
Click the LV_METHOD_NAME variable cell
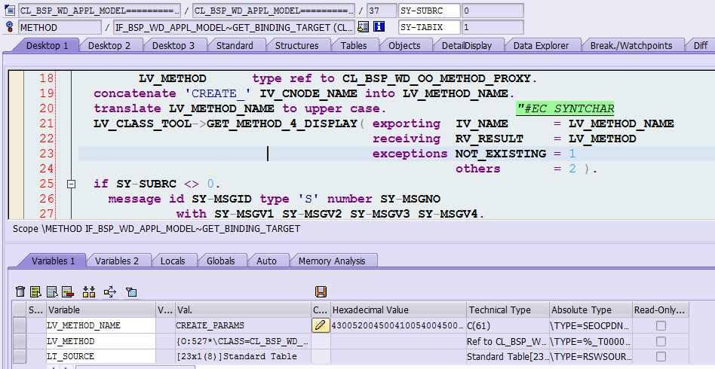point(101,325)
